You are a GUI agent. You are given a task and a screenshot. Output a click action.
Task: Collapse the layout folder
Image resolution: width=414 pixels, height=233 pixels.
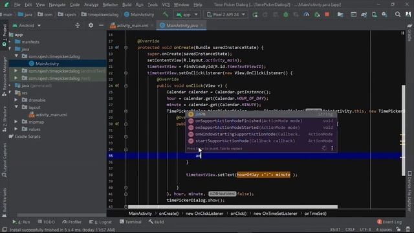point(16,107)
